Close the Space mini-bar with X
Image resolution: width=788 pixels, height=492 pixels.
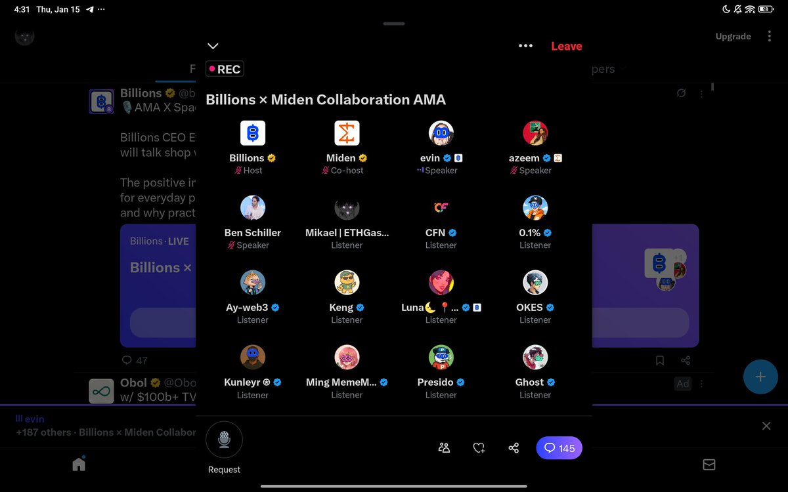pos(766,426)
